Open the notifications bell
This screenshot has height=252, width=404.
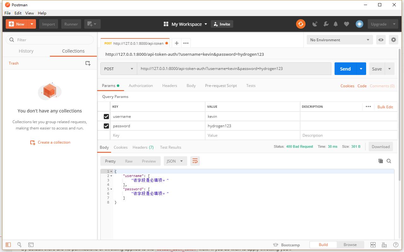[x=336, y=24]
